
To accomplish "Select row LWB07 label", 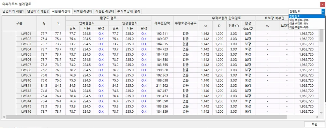I will pyautogui.click(x=26, y=64).
